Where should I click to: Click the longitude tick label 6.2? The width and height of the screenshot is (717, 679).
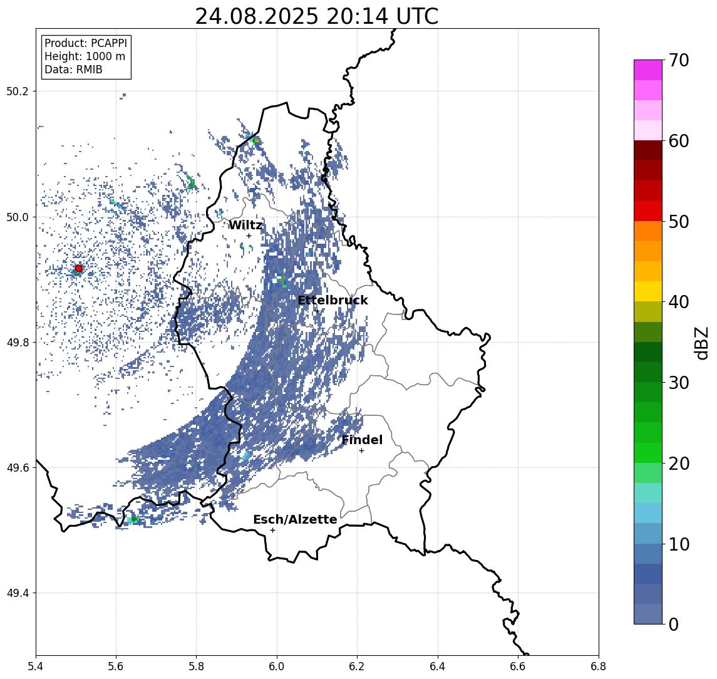pos(357,667)
